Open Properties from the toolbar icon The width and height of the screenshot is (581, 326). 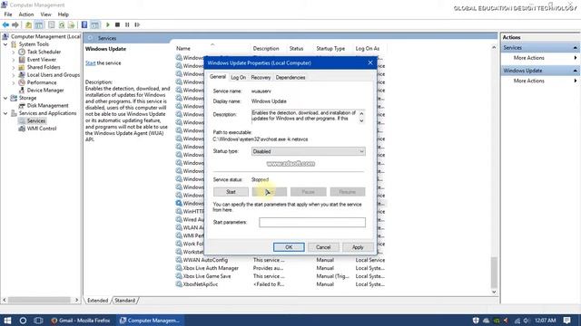pyautogui.click(x=52, y=24)
